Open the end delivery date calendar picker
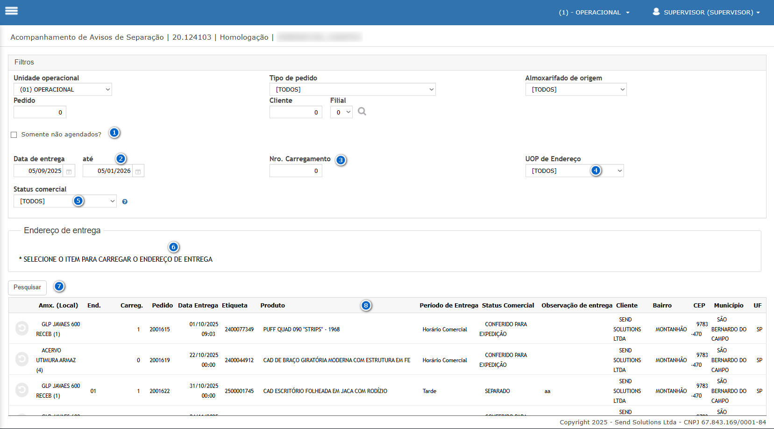 tap(138, 172)
